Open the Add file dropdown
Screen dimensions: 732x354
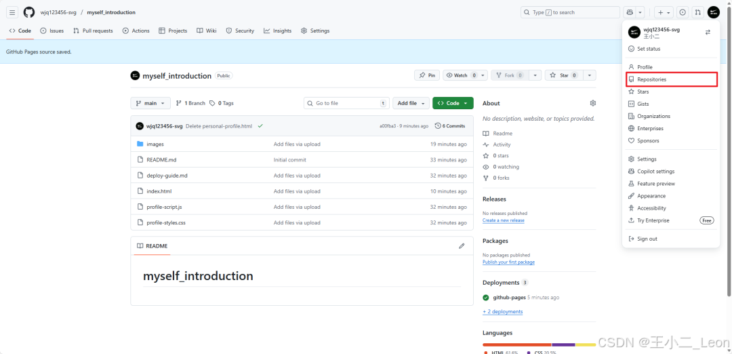tap(411, 103)
